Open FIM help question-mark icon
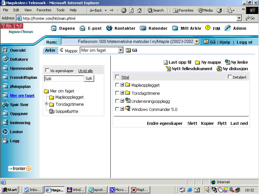259x194 pixels. (208, 28)
